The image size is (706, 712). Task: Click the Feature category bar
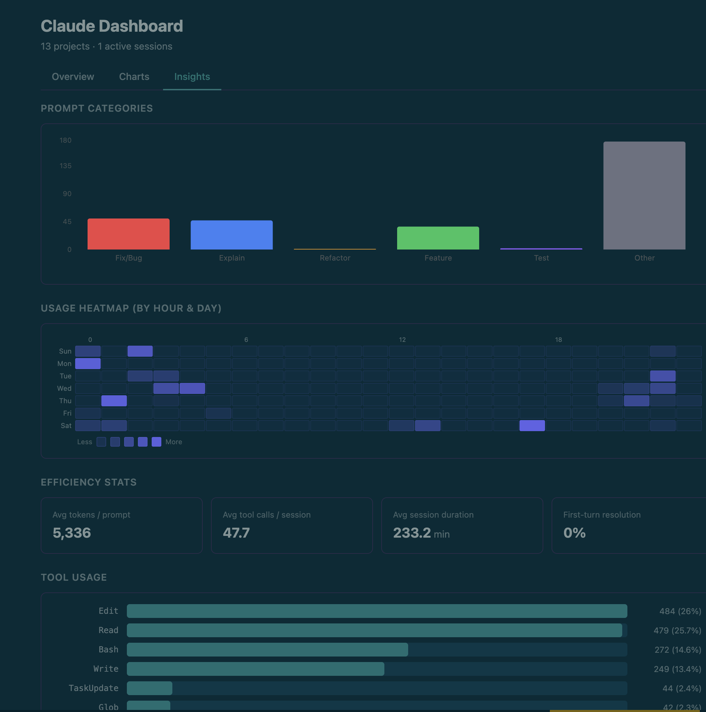[437, 238]
